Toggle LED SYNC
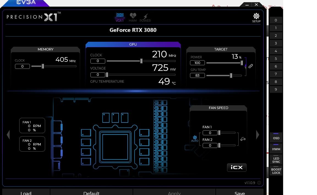Screen dimensions: 317x195 point(276,160)
